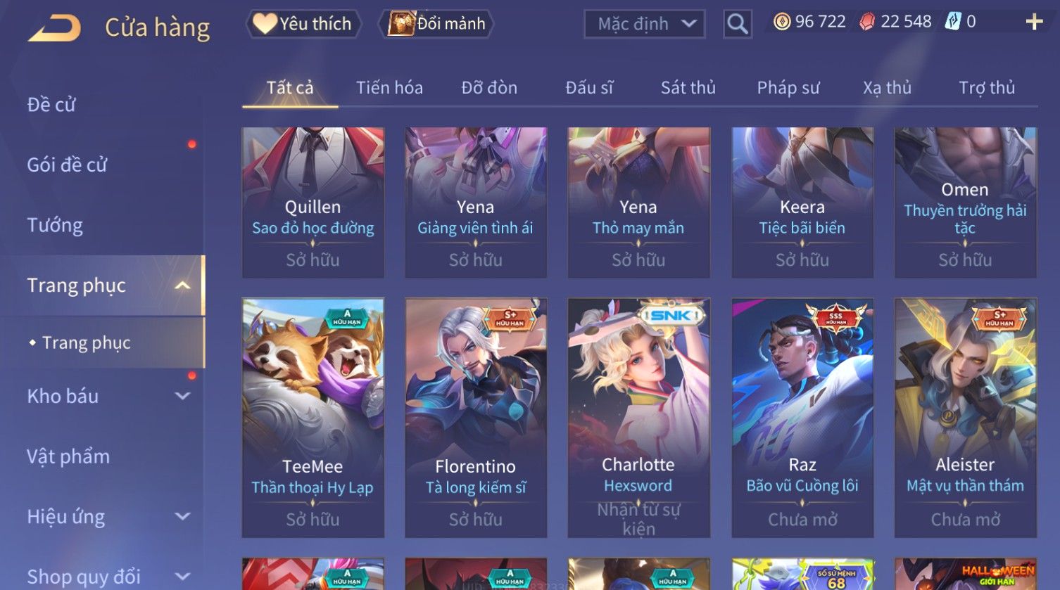View Charlotte Hexsword SNK skin card
Image resolution: width=1060 pixels, height=590 pixels.
638,418
